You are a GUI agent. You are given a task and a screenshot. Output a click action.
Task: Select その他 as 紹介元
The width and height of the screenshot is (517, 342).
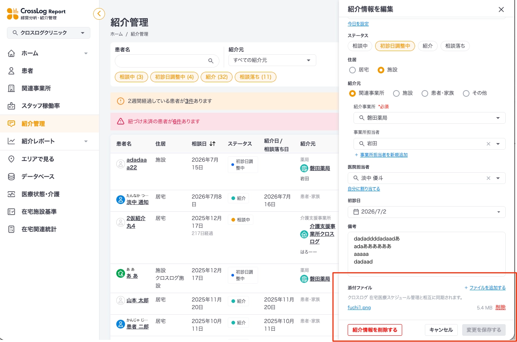(466, 93)
